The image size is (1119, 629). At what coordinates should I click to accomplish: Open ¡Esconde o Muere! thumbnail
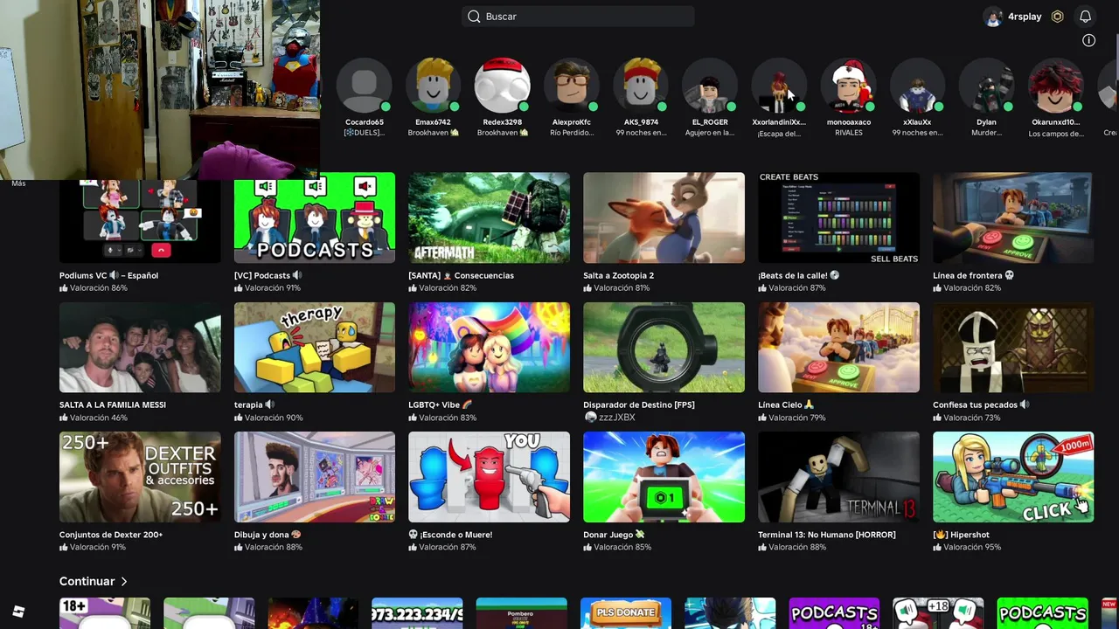point(489,477)
